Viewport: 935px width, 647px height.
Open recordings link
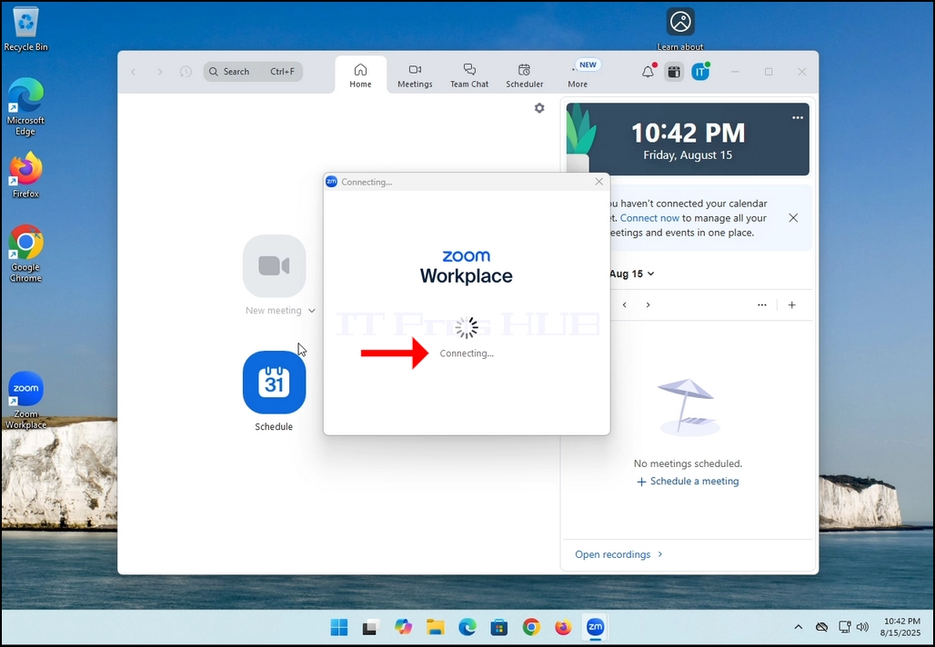(x=618, y=554)
